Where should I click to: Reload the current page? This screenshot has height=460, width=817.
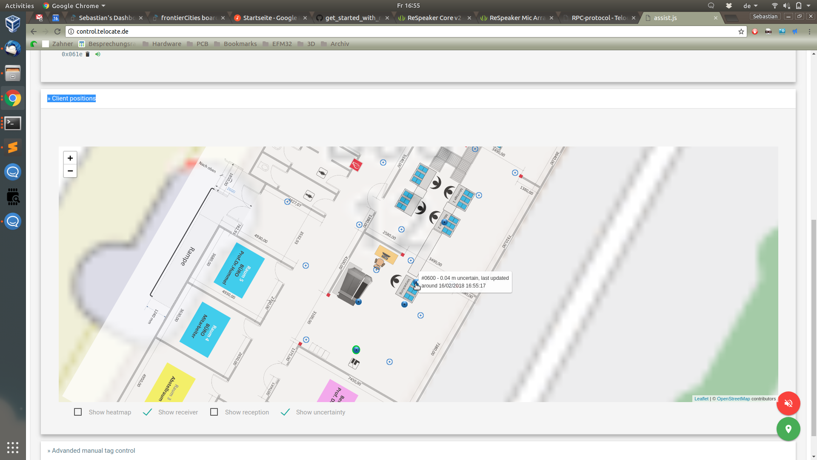57,32
